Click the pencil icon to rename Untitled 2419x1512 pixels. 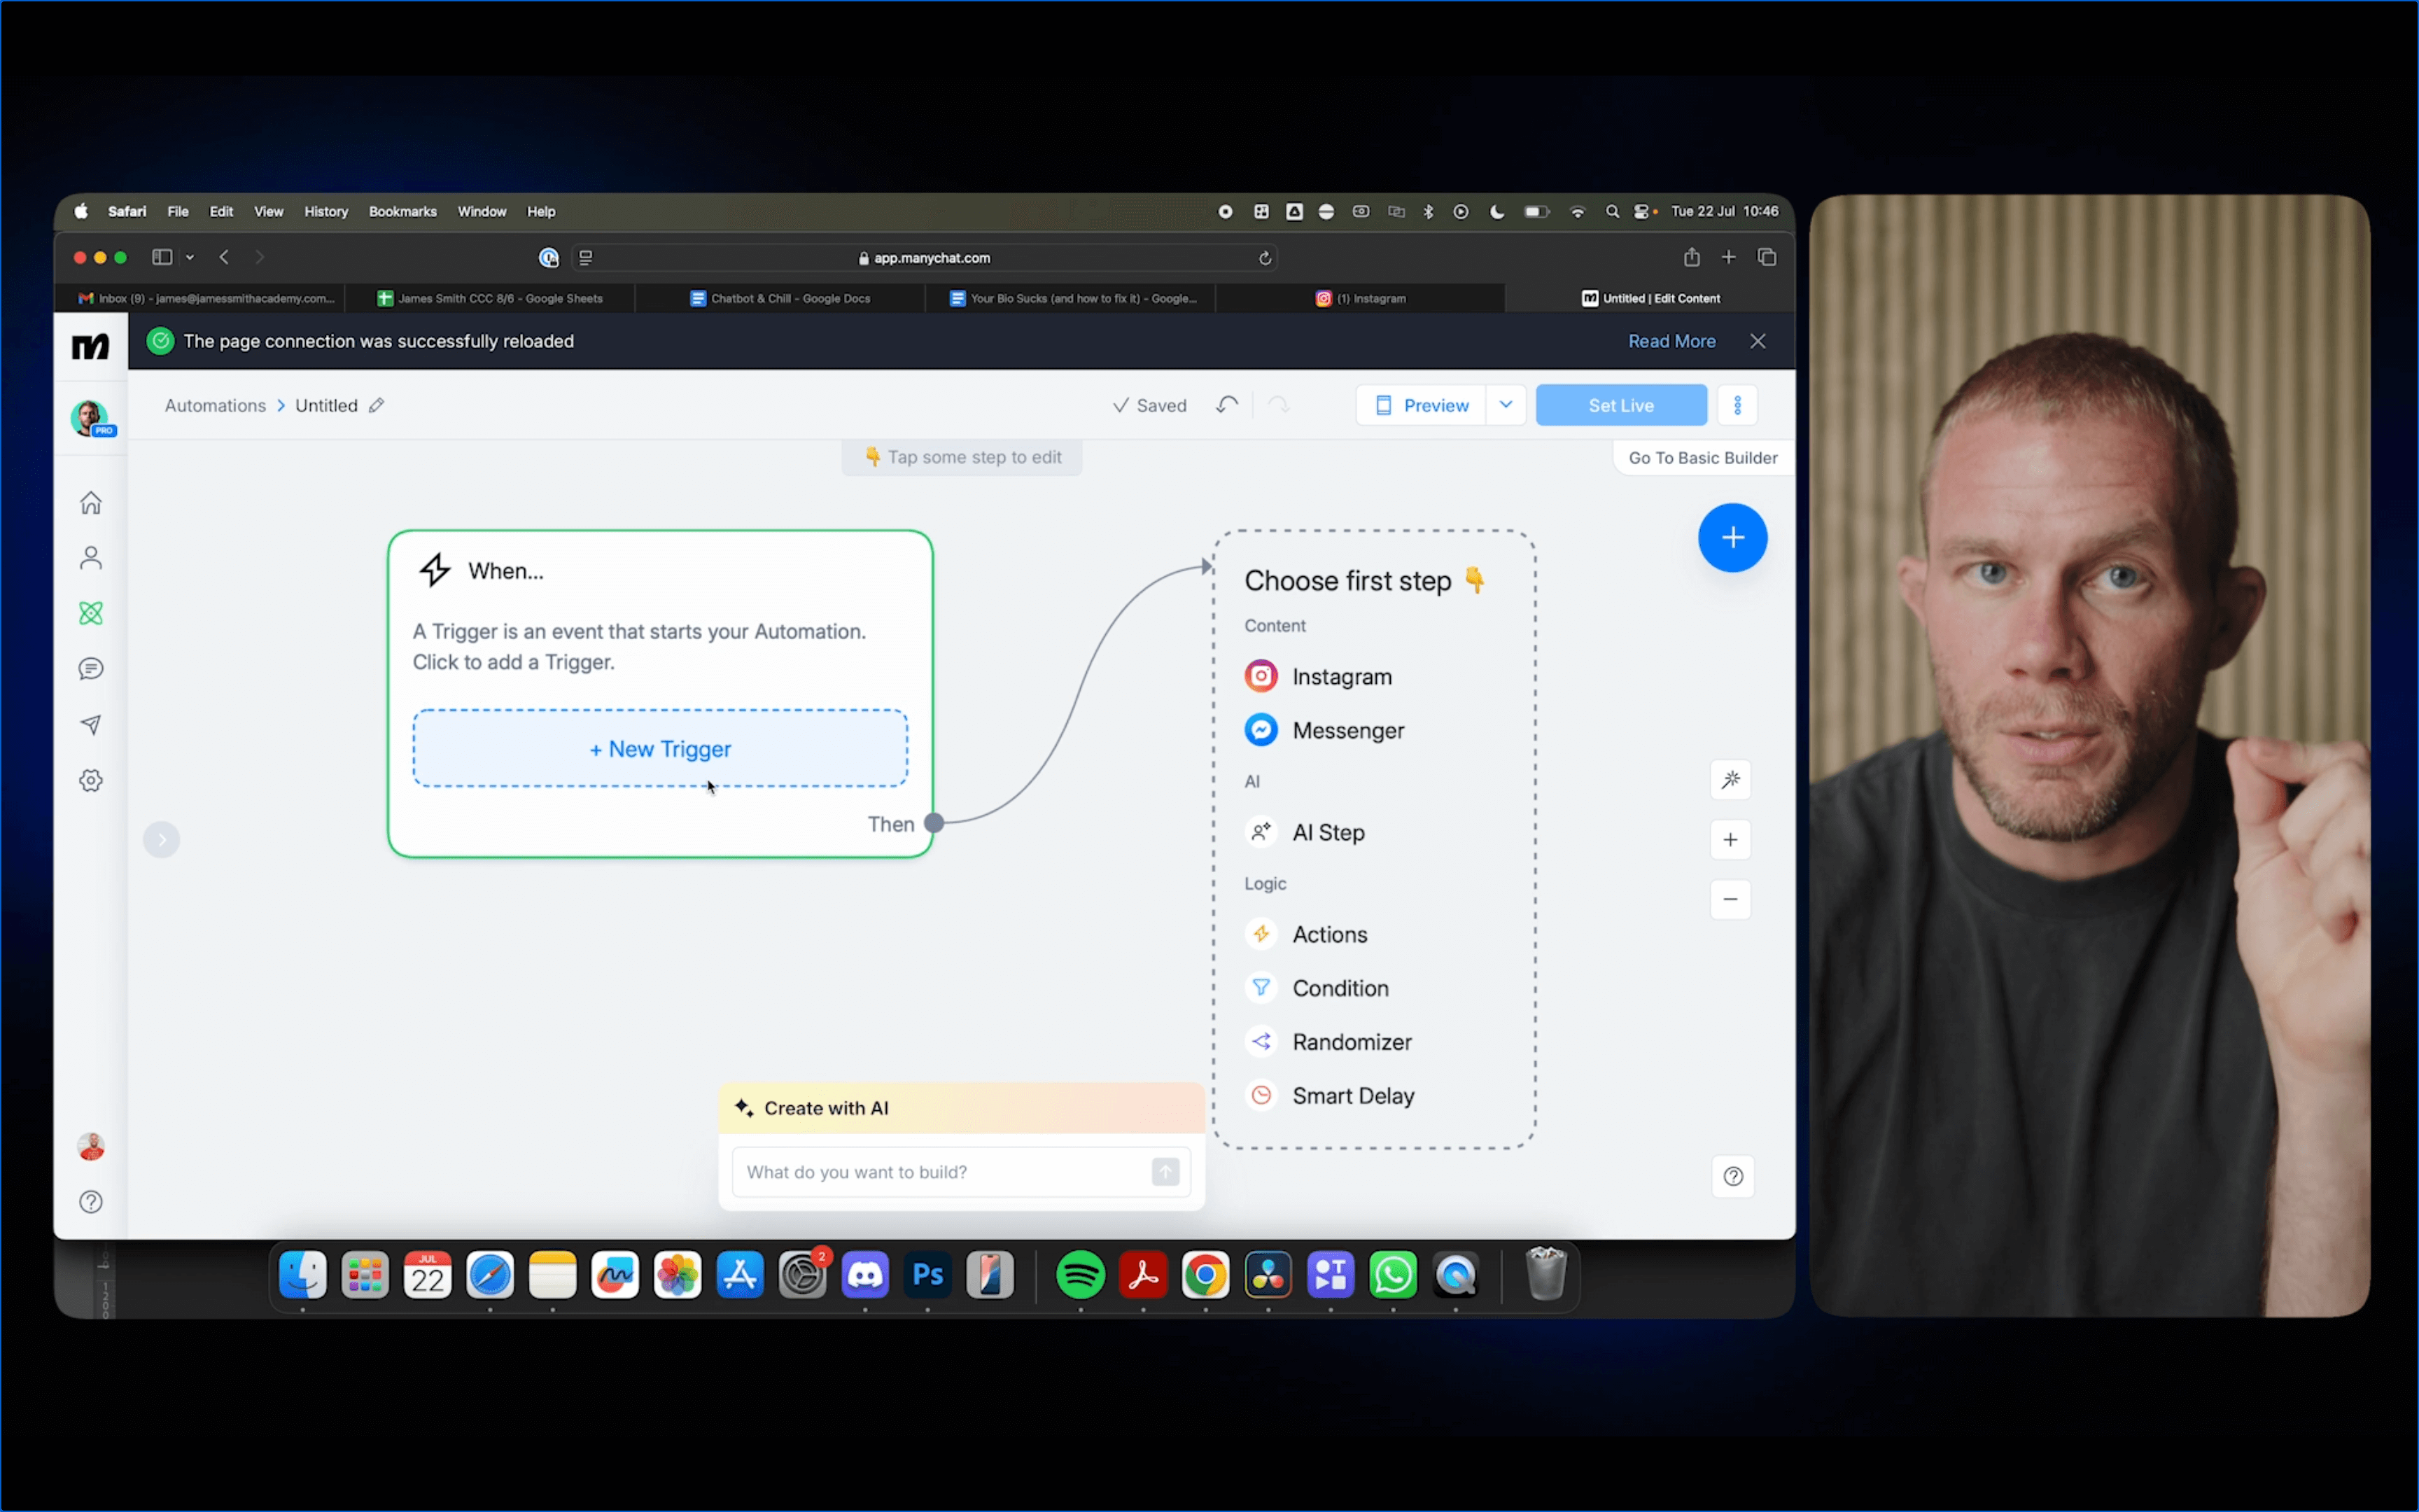pyautogui.click(x=376, y=405)
